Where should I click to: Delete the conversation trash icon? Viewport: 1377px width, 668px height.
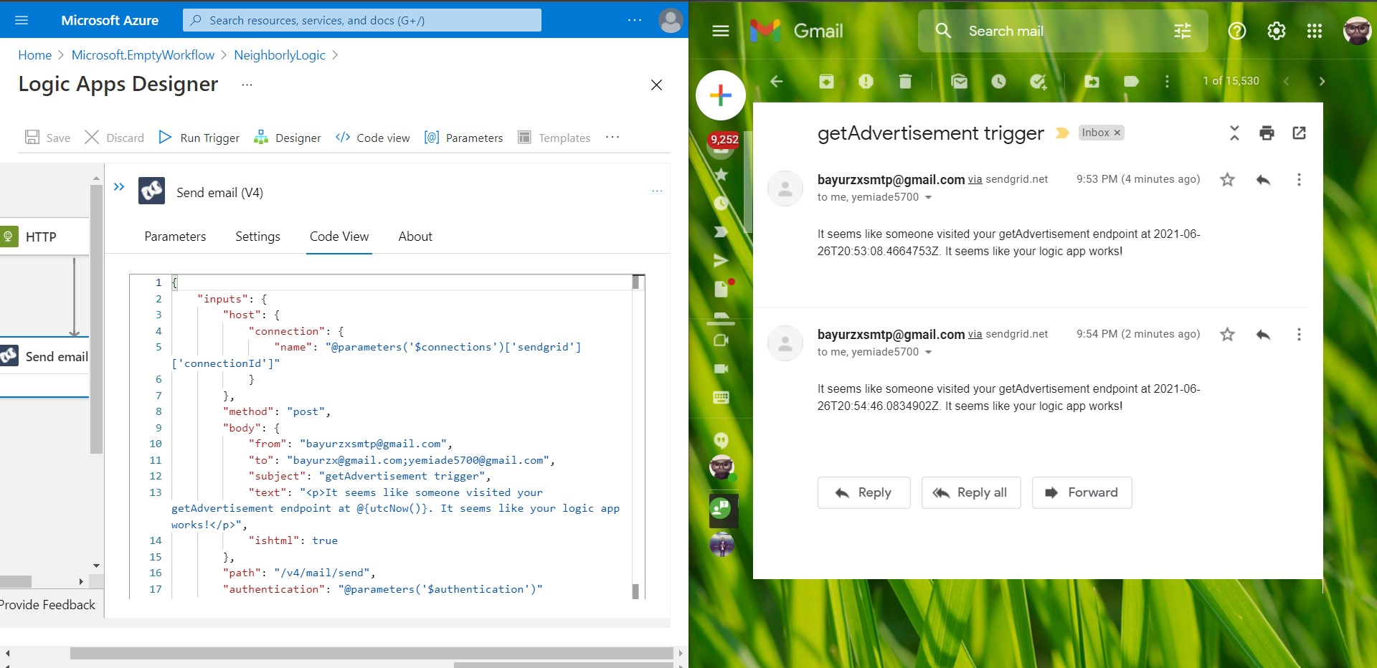(x=905, y=82)
